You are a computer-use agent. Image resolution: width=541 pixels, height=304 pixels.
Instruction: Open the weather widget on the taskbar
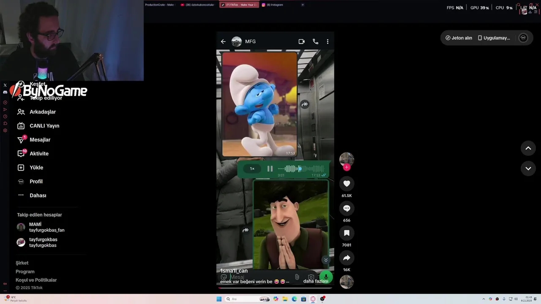click(x=16, y=299)
